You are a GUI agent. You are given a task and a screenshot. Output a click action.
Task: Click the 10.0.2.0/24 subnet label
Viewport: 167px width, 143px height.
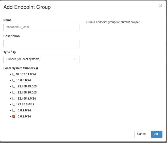coord(23,116)
